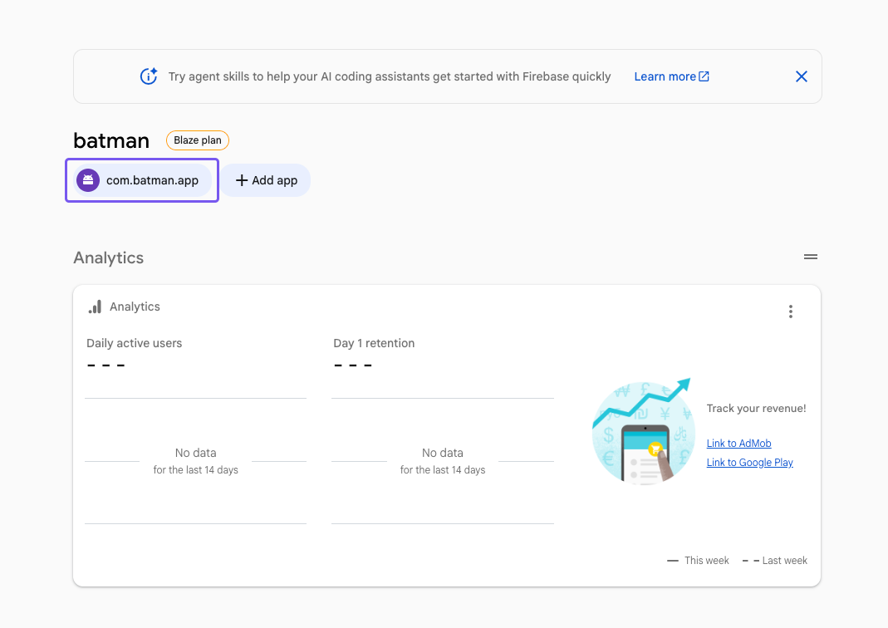
Task: Select the com.batman.app Android app chip
Action: pyautogui.click(x=142, y=180)
